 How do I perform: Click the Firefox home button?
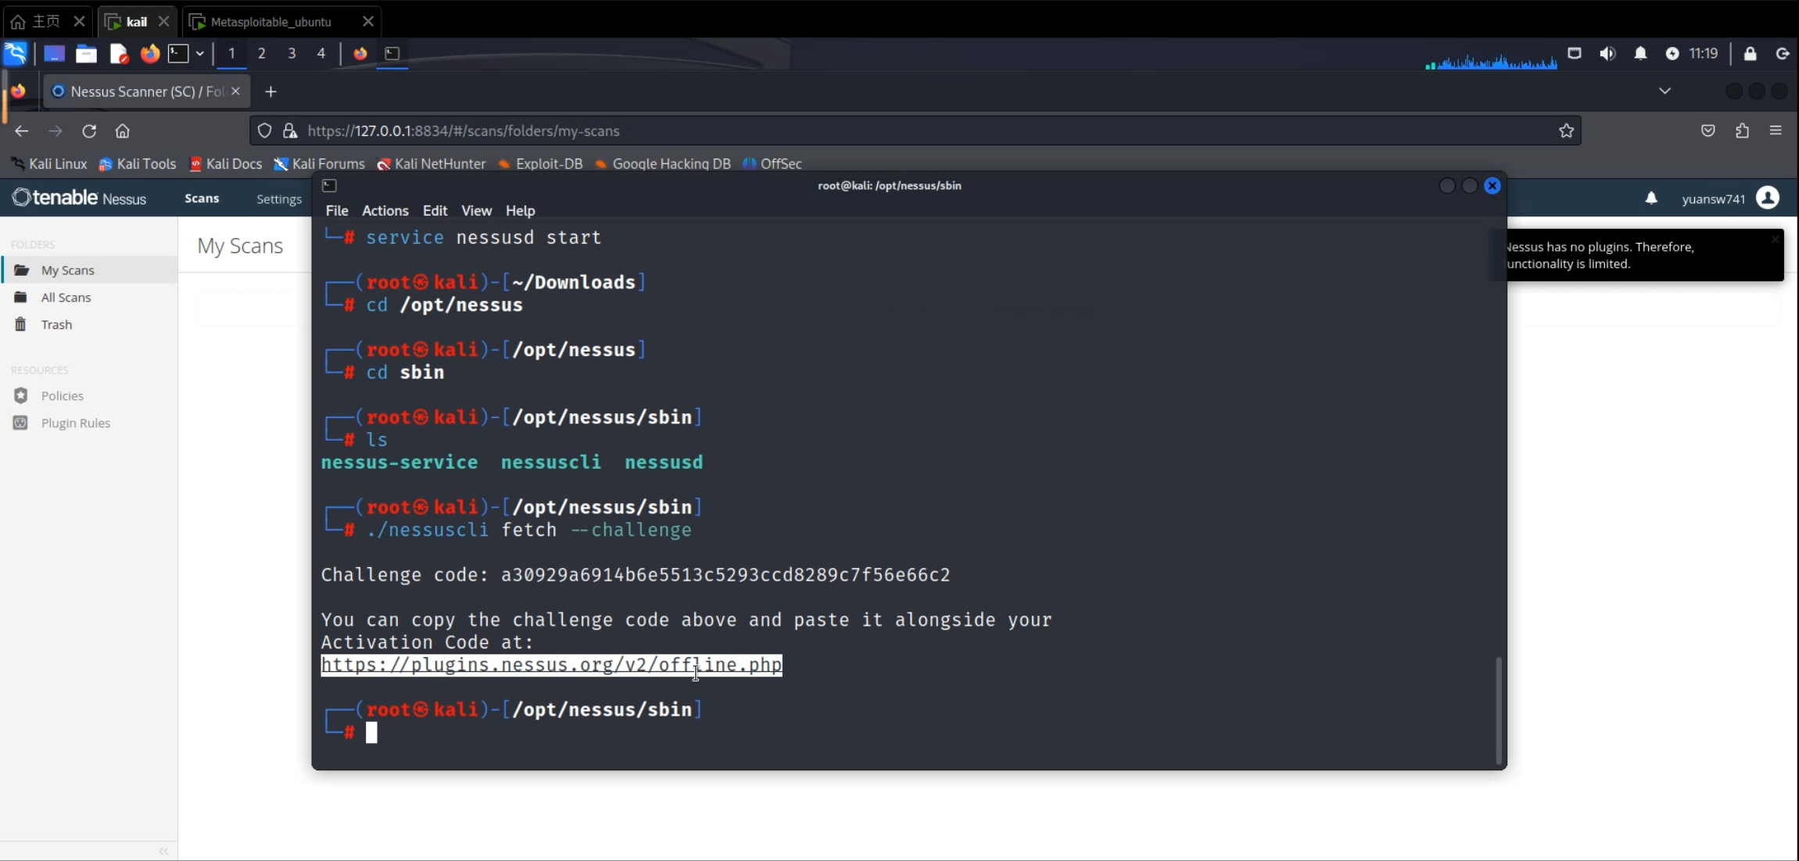122,131
